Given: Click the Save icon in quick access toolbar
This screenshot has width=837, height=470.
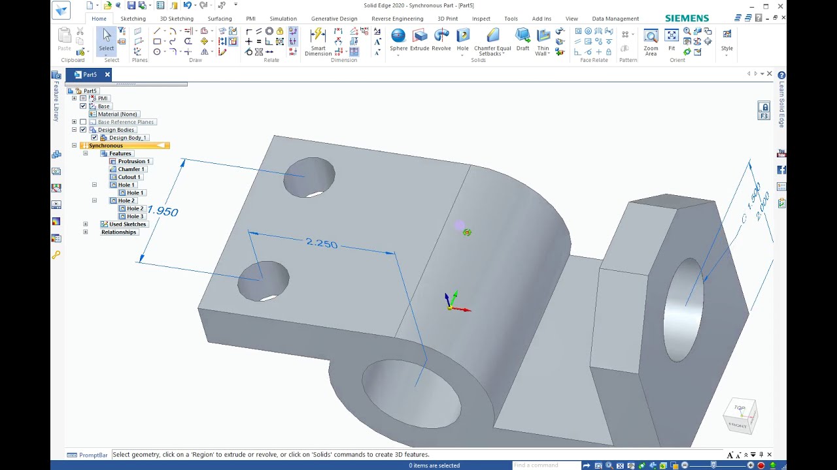Looking at the screenshot, I should (131, 5).
